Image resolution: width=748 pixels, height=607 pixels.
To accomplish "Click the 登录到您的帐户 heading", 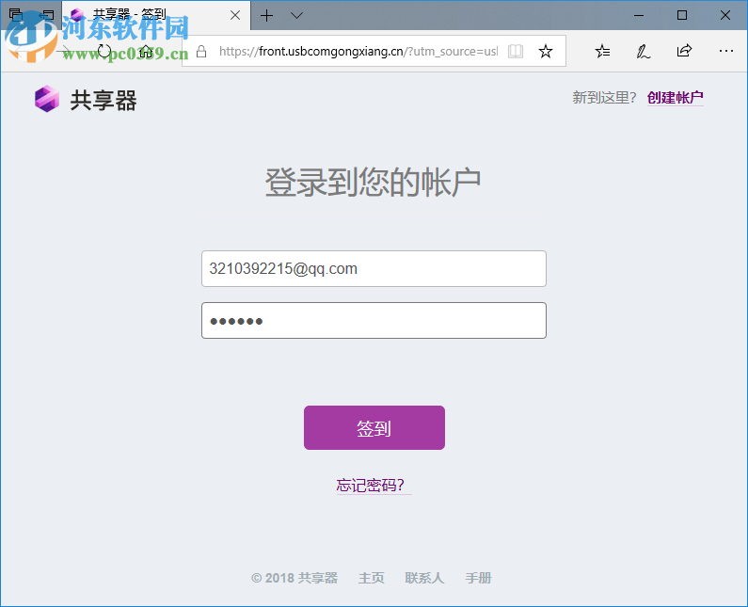I will pyautogui.click(x=373, y=182).
